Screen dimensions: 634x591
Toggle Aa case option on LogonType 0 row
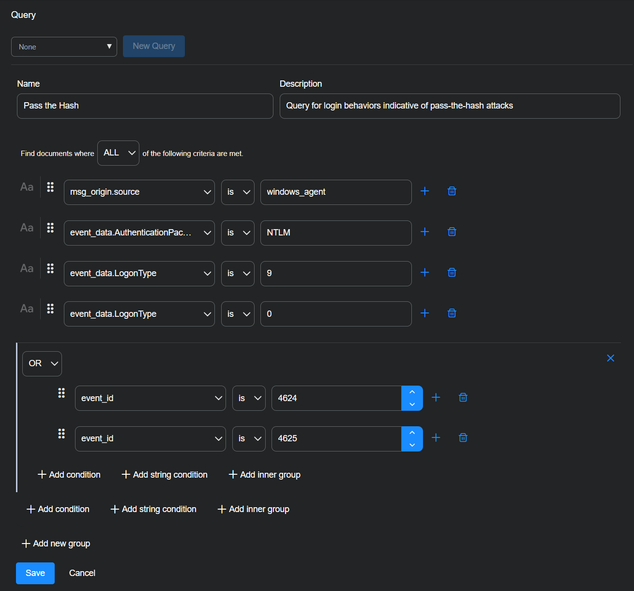tap(27, 309)
